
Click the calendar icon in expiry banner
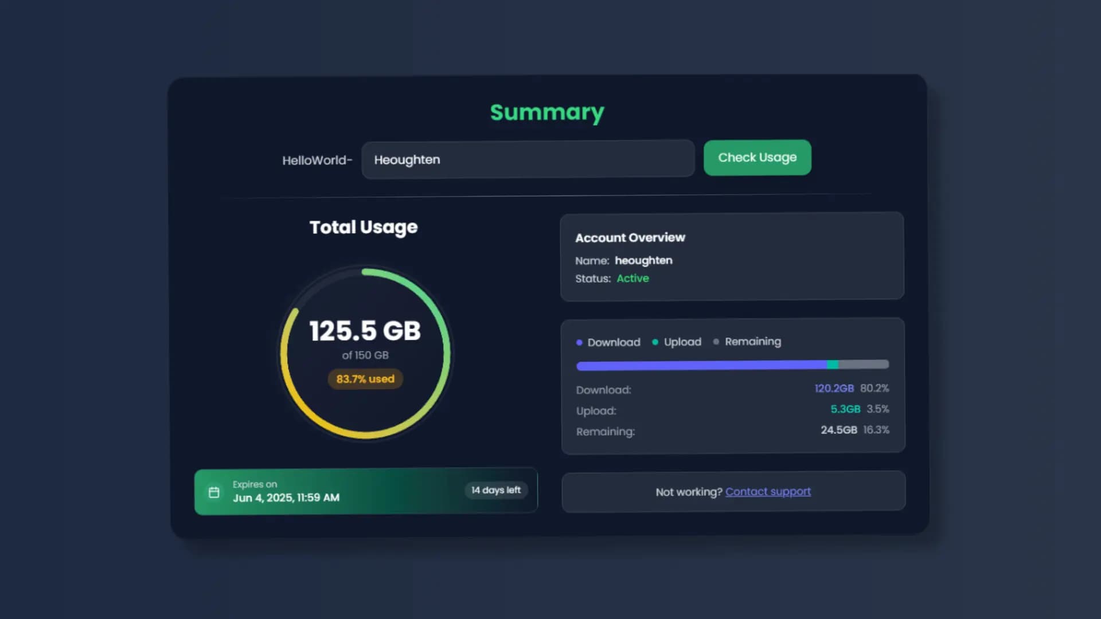coord(214,492)
